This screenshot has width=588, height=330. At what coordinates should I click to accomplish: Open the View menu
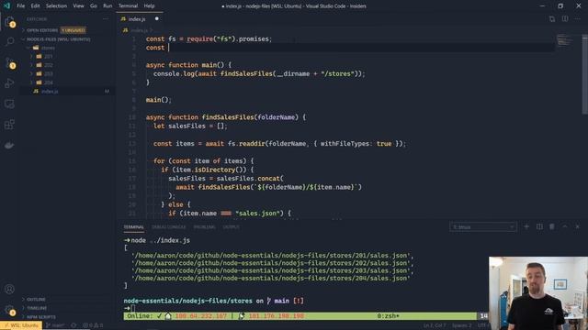pos(78,5)
